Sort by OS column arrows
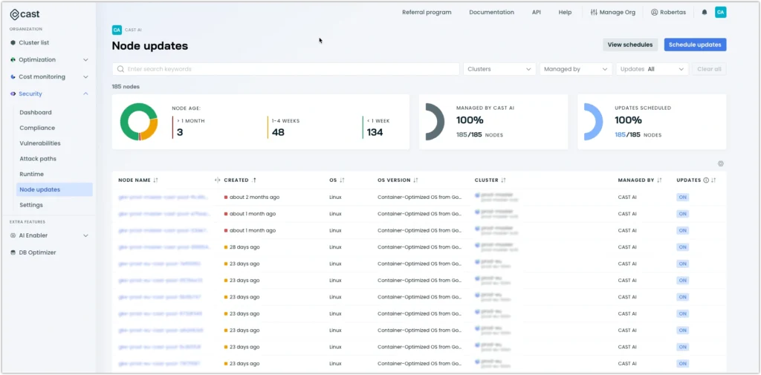The image size is (761, 375). click(342, 180)
